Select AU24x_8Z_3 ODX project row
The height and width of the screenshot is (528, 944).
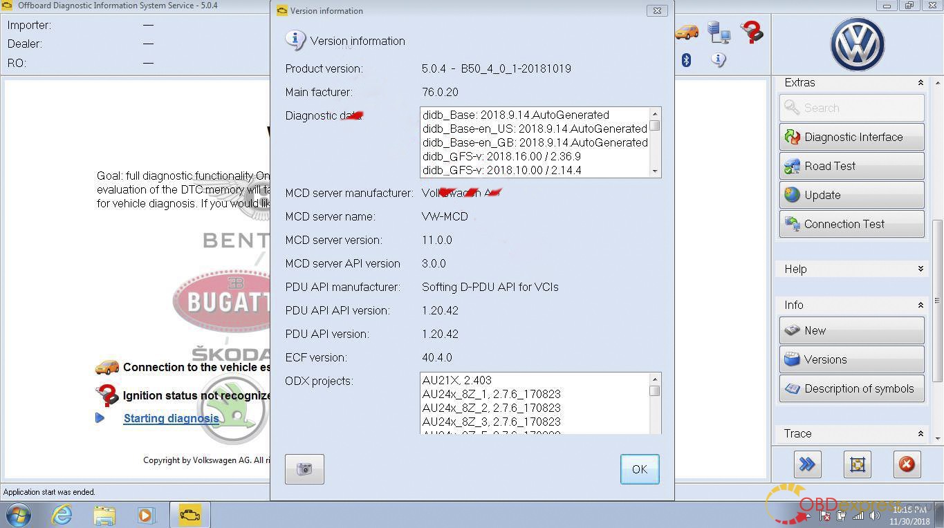(491, 422)
